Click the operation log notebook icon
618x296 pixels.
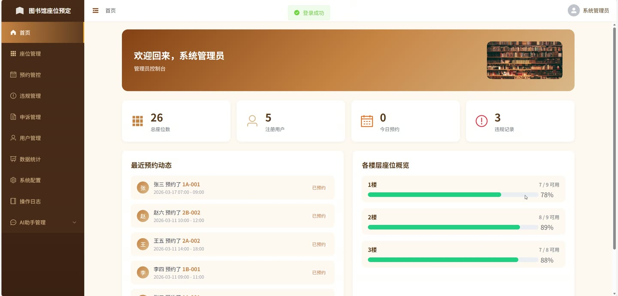(x=13, y=201)
